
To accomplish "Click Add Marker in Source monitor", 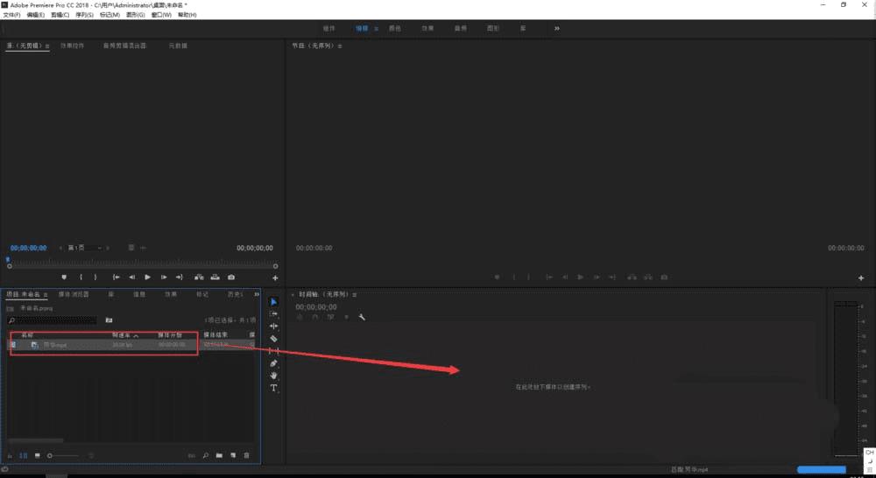I will [x=64, y=277].
